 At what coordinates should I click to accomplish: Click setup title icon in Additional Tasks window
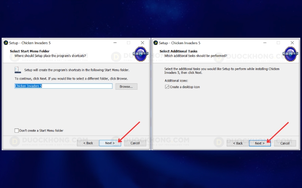tap(156, 42)
